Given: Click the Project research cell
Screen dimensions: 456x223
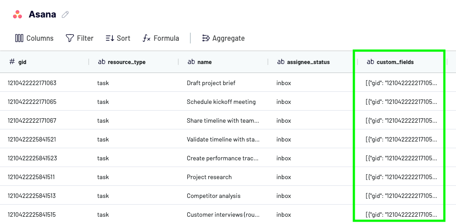Looking at the screenshot, I should [209, 177].
